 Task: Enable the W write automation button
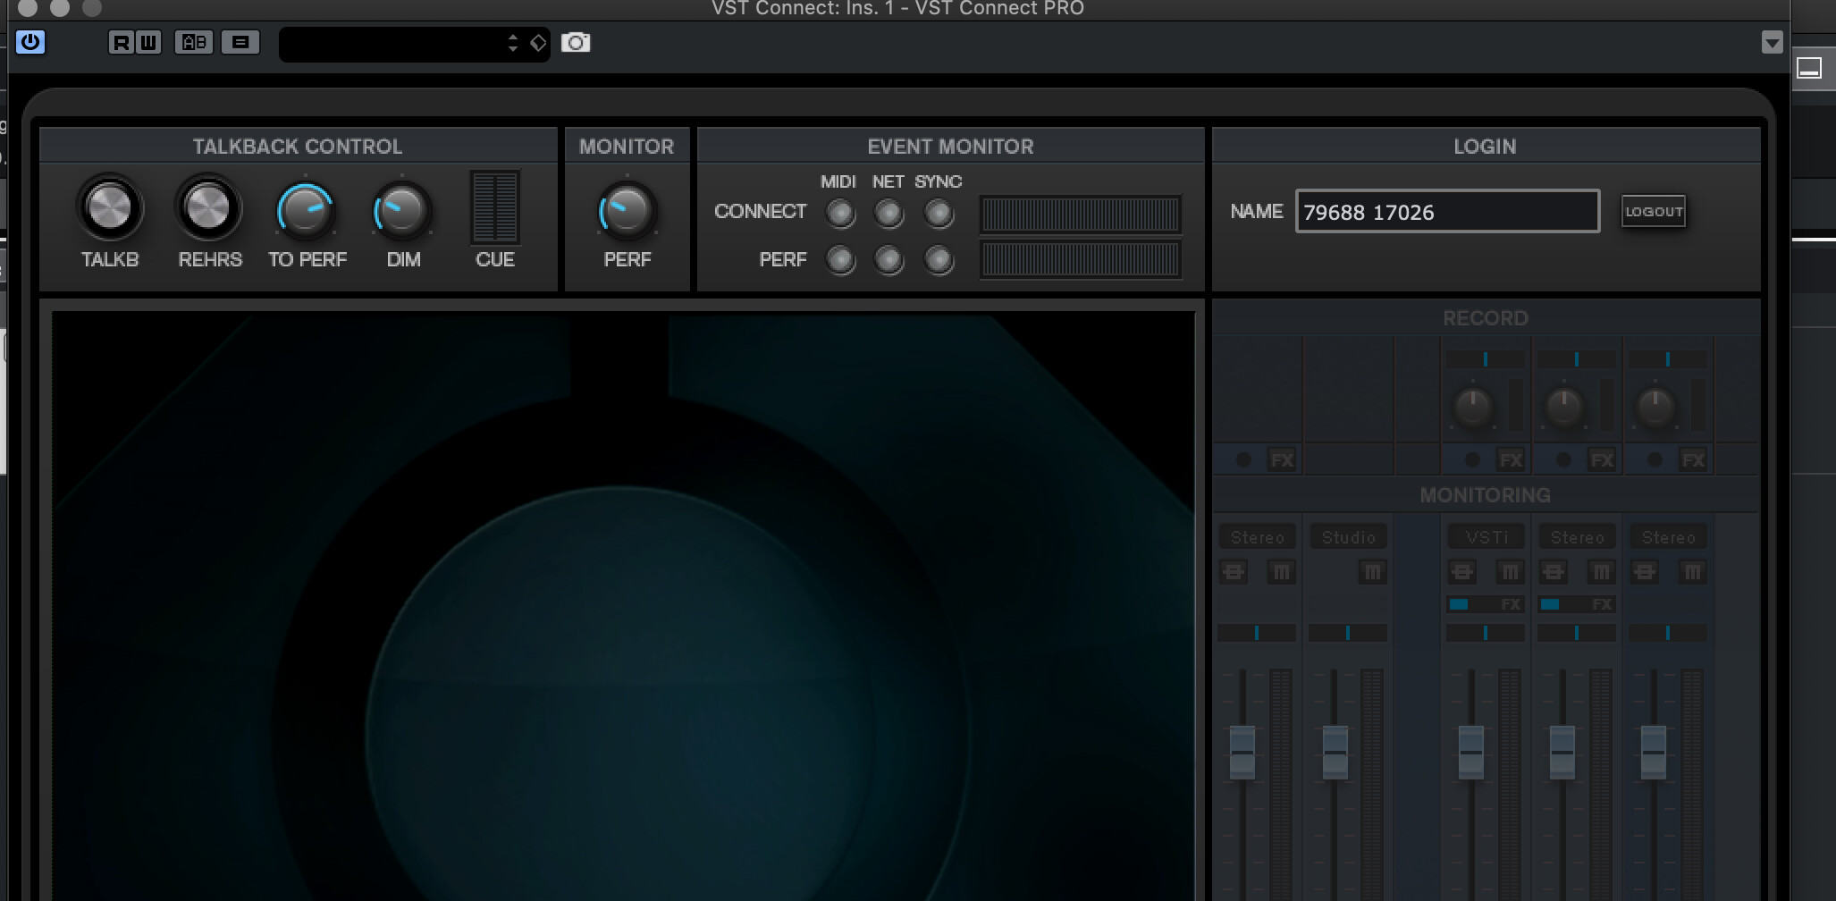[x=148, y=42]
